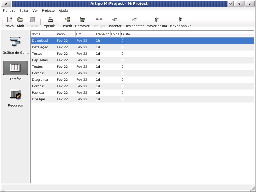Viewport: 256px width, 192px height.
Task: Click the Início date of Publicar
Action: coord(62,93)
